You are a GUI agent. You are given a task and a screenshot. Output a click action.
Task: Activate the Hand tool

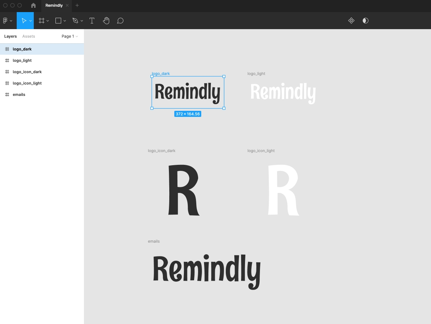tap(106, 21)
